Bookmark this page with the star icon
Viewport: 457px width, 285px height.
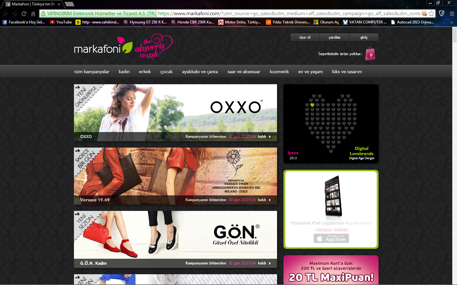tap(431, 14)
